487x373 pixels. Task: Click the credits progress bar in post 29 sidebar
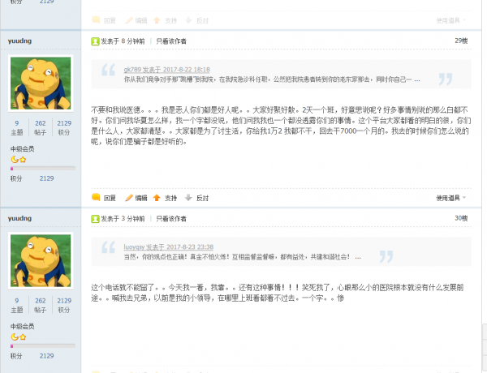(43, 169)
